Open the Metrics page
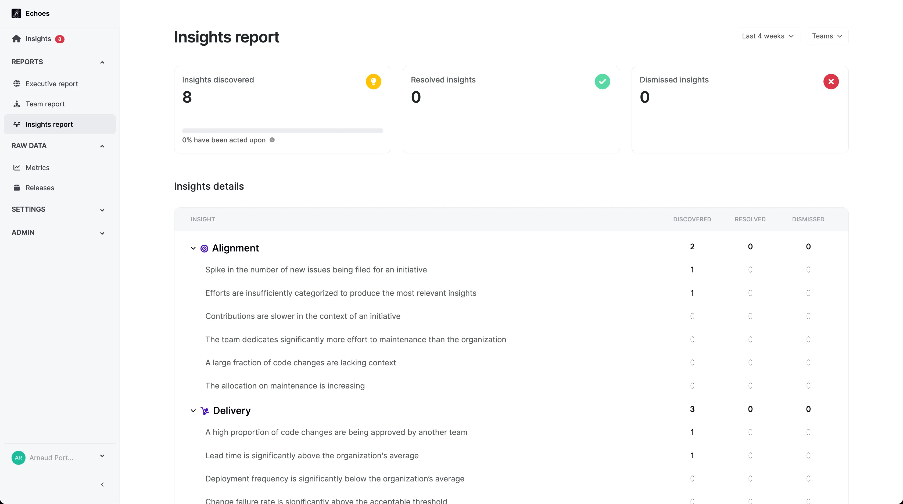Image resolution: width=903 pixels, height=504 pixels. pyautogui.click(x=60, y=167)
